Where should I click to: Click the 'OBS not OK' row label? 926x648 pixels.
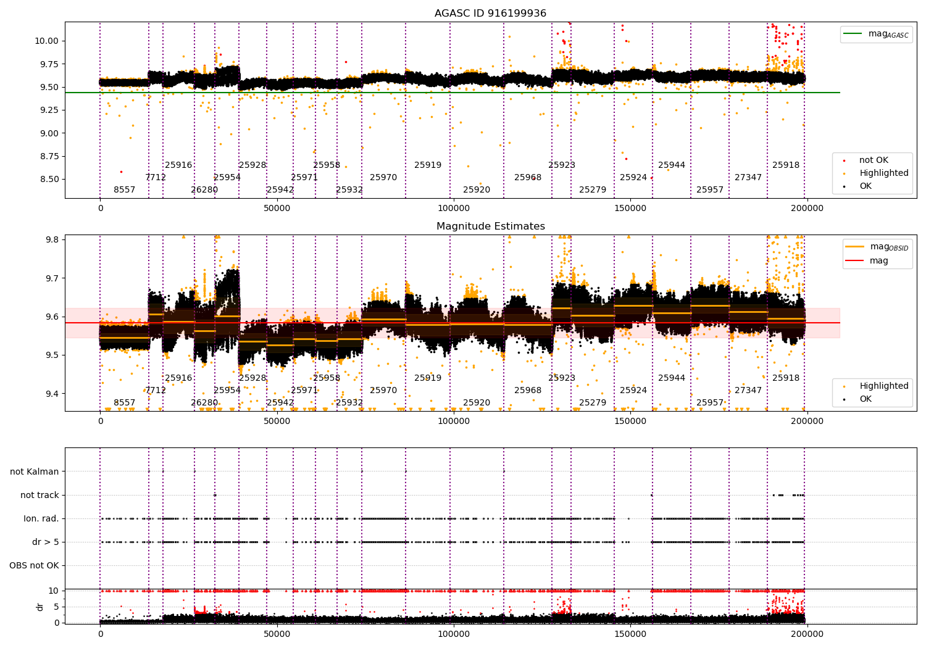[34, 566]
